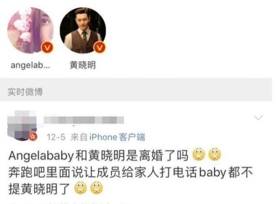Image resolution: width=276 pixels, height=204 pixels.
Task: Click the post line beginning 奔跑吧里面说
Action: tap(131, 172)
